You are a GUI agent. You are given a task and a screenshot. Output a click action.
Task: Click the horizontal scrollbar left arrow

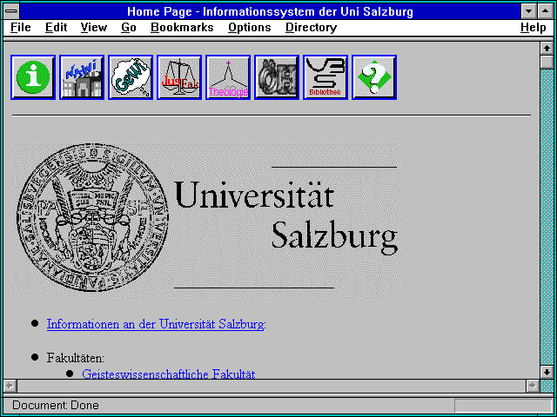click(x=10, y=386)
